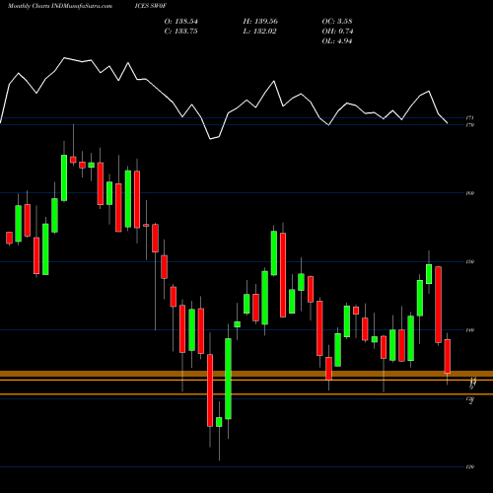493x493 pixels.
Task: Click the OH: 0.74 reading
Action: pos(337,32)
